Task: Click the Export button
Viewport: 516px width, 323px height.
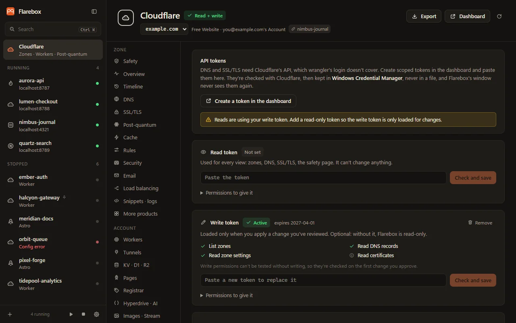Action: click(424, 17)
